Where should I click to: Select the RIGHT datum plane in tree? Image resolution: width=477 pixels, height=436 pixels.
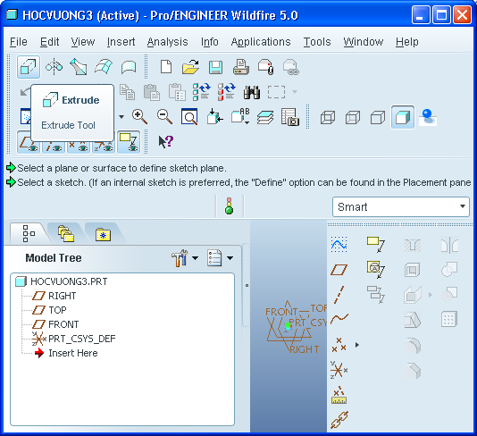54,296
